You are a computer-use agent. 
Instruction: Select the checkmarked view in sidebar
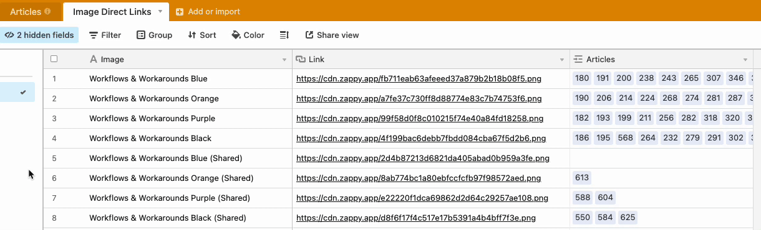click(17, 92)
